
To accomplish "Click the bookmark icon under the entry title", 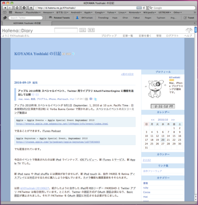I will [91, 99].
